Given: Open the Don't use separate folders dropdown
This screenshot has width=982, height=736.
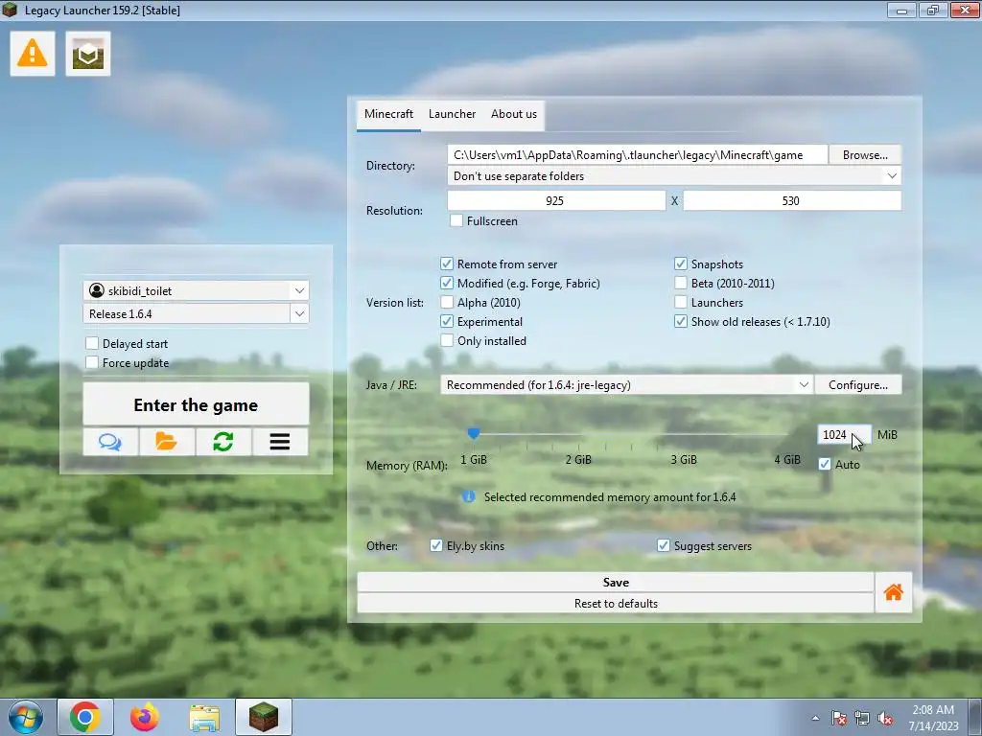Looking at the screenshot, I should (x=674, y=176).
